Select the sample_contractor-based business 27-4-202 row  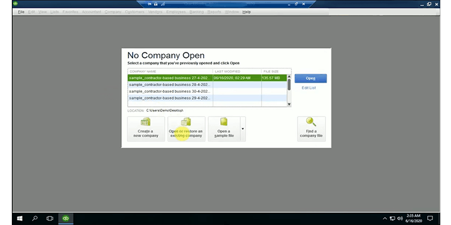point(207,78)
